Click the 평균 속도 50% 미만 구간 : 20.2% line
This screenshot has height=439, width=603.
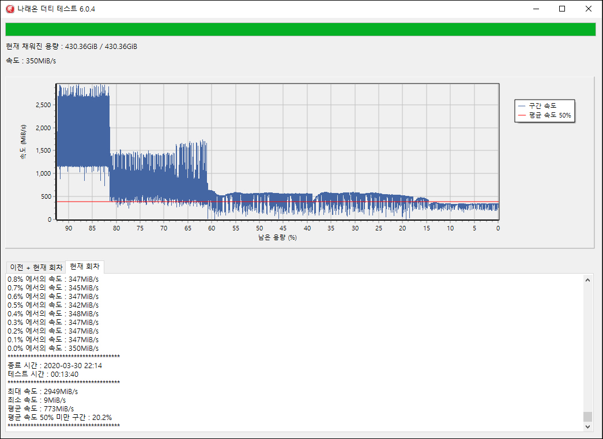click(59, 418)
